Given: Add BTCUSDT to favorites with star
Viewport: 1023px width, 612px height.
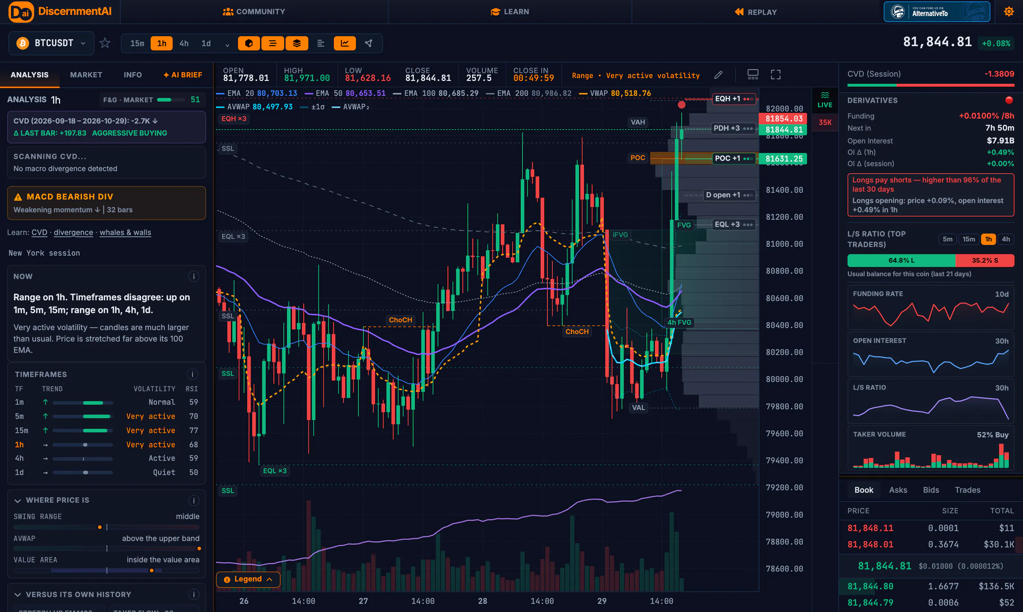Looking at the screenshot, I should click(105, 43).
